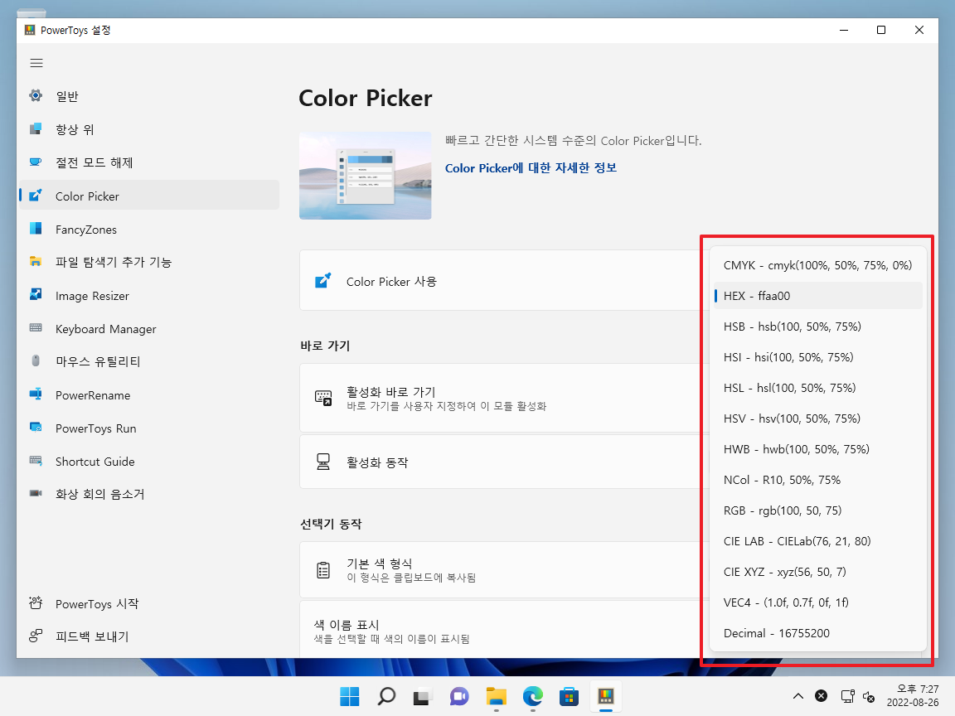The image size is (955, 716).
Task: Open File Explorer from the taskbar
Action: click(x=496, y=696)
